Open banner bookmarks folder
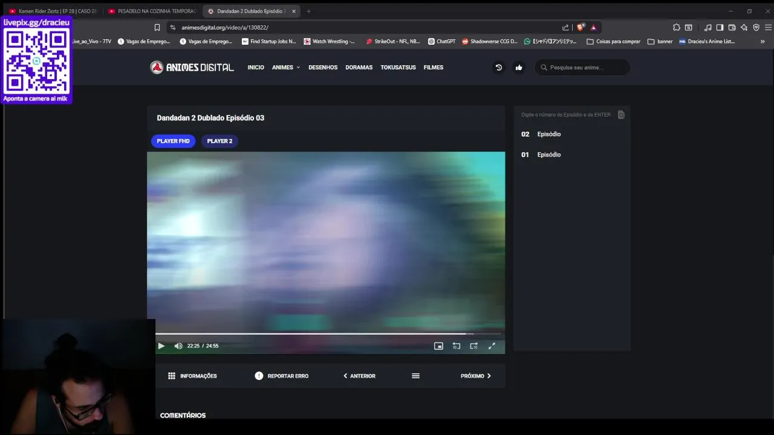 (x=660, y=42)
